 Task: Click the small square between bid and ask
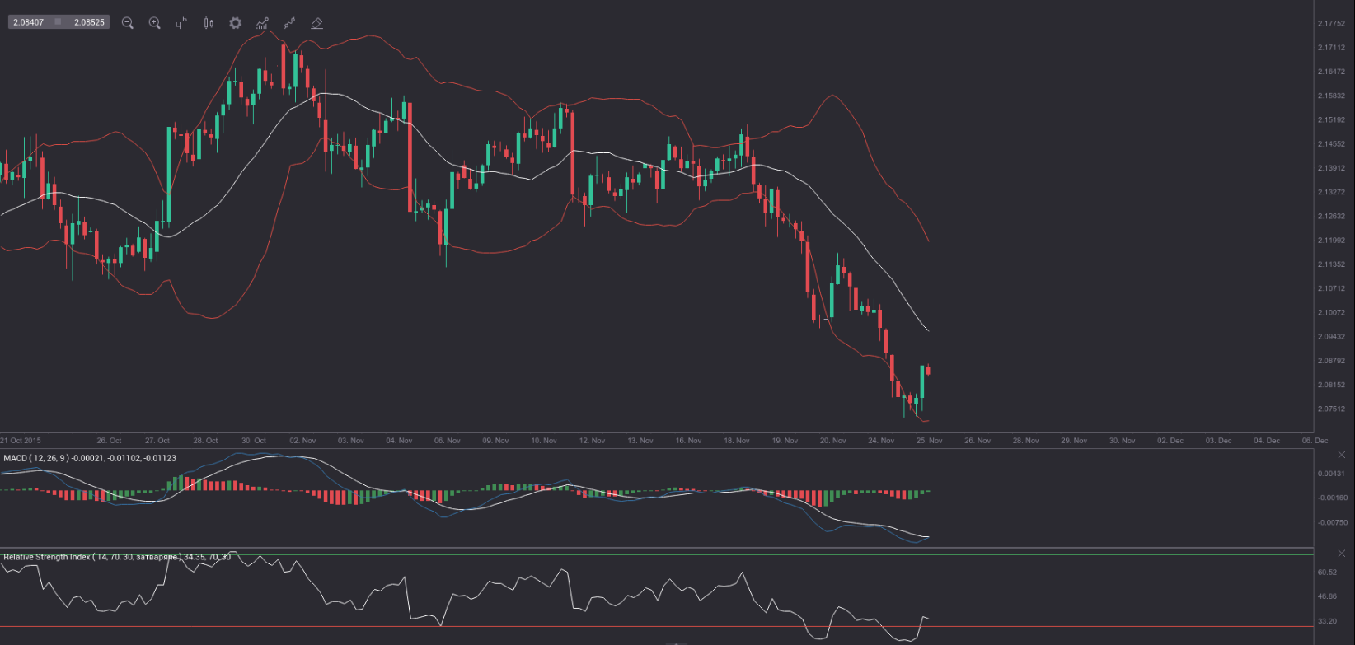point(58,22)
